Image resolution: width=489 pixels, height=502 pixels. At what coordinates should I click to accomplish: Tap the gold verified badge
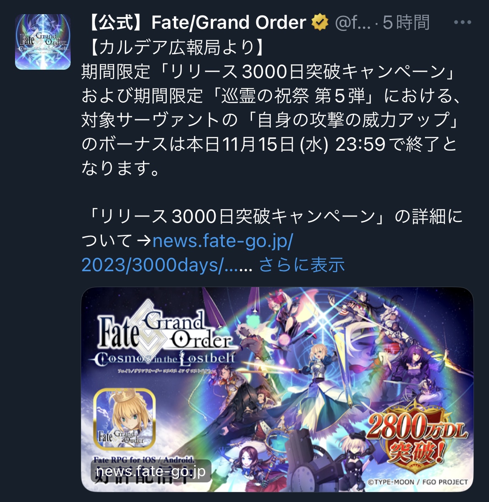point(320,23)
